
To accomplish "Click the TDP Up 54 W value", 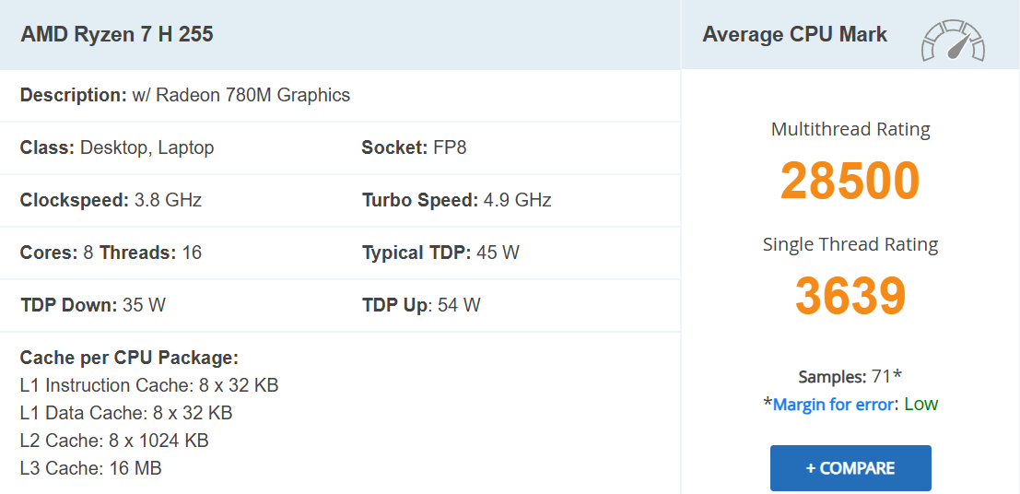I will click(x=421, y=305).
